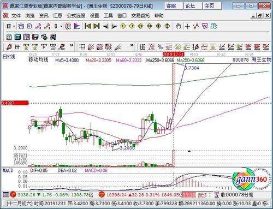273x209 pixels.
Task: Click the 客服 button in title bar
Action: coord(174,6)
